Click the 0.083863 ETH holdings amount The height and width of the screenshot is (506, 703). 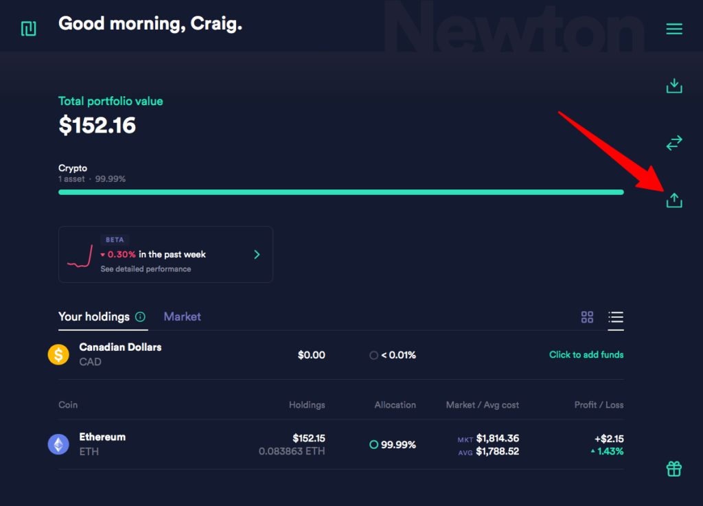[292, 451]
